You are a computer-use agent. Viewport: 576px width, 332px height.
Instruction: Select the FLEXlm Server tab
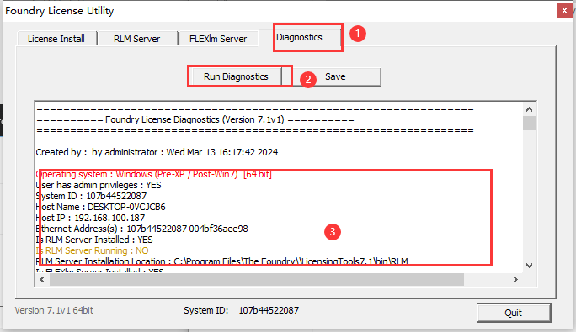tap(218, 39)
